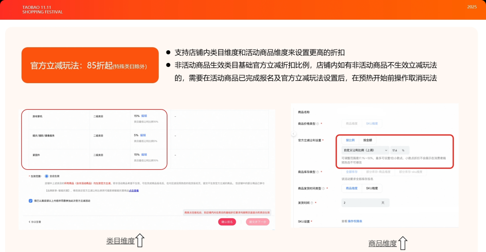Click help icon next to 发货时间
The width and height of the screenshot is (486, 252).
pos(312,203)
